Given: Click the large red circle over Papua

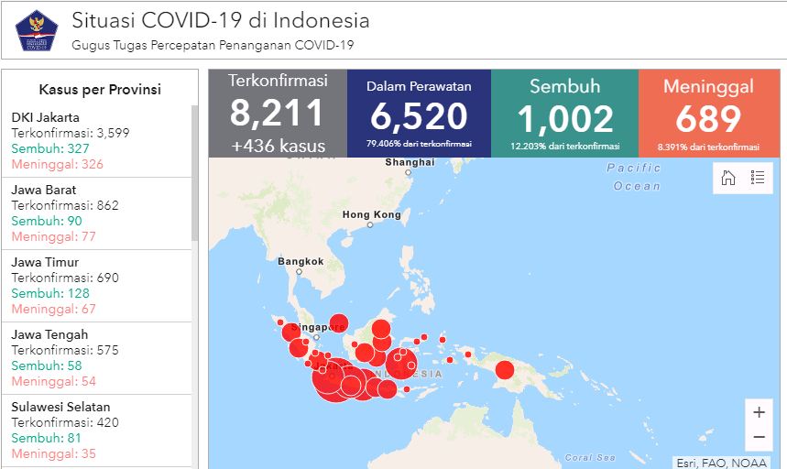Looking at the screenshot, I should (x=505, y=370).
